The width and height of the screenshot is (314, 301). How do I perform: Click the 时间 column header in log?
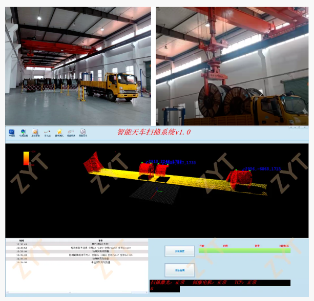[x=21, y=240]
